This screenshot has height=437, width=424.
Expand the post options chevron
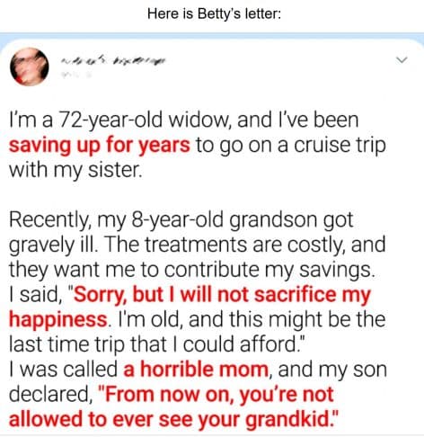[x=402, y=60]
